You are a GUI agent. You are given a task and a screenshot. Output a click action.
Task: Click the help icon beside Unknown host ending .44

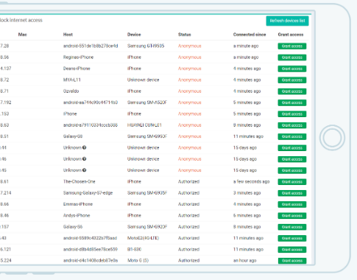84,147
